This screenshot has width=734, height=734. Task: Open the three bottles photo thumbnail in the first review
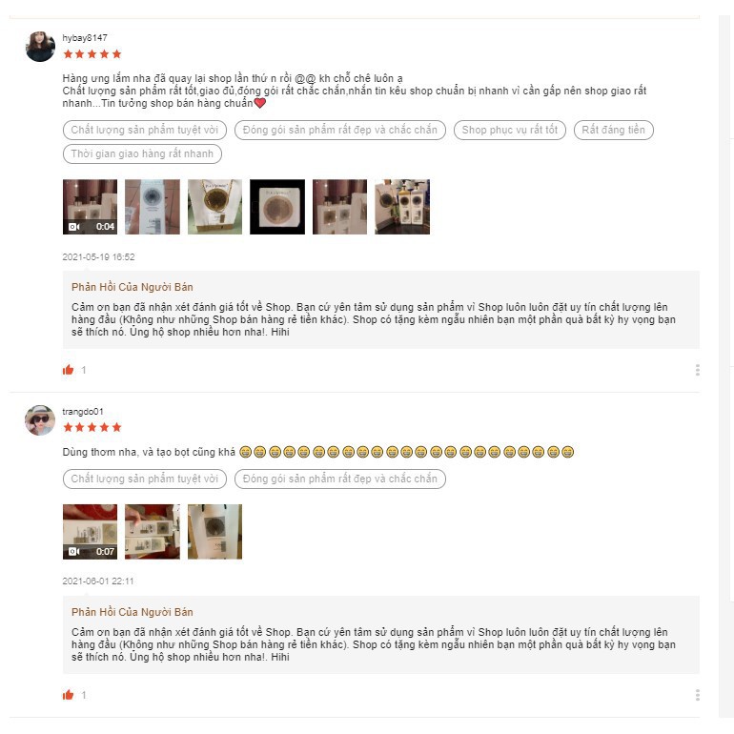click(x=402, y=207)
